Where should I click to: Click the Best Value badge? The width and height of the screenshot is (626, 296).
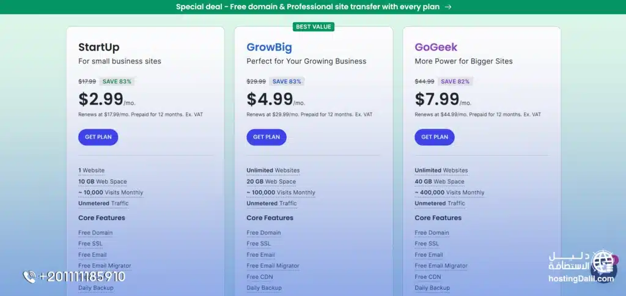[314, 26]
